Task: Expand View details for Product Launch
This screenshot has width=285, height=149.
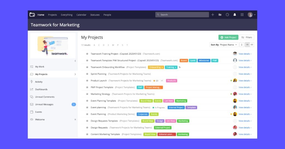Action: tap(245, 81)
